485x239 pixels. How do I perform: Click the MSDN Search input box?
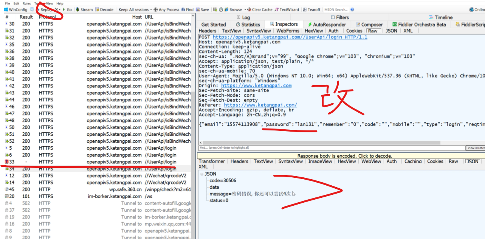pos(336,9)
